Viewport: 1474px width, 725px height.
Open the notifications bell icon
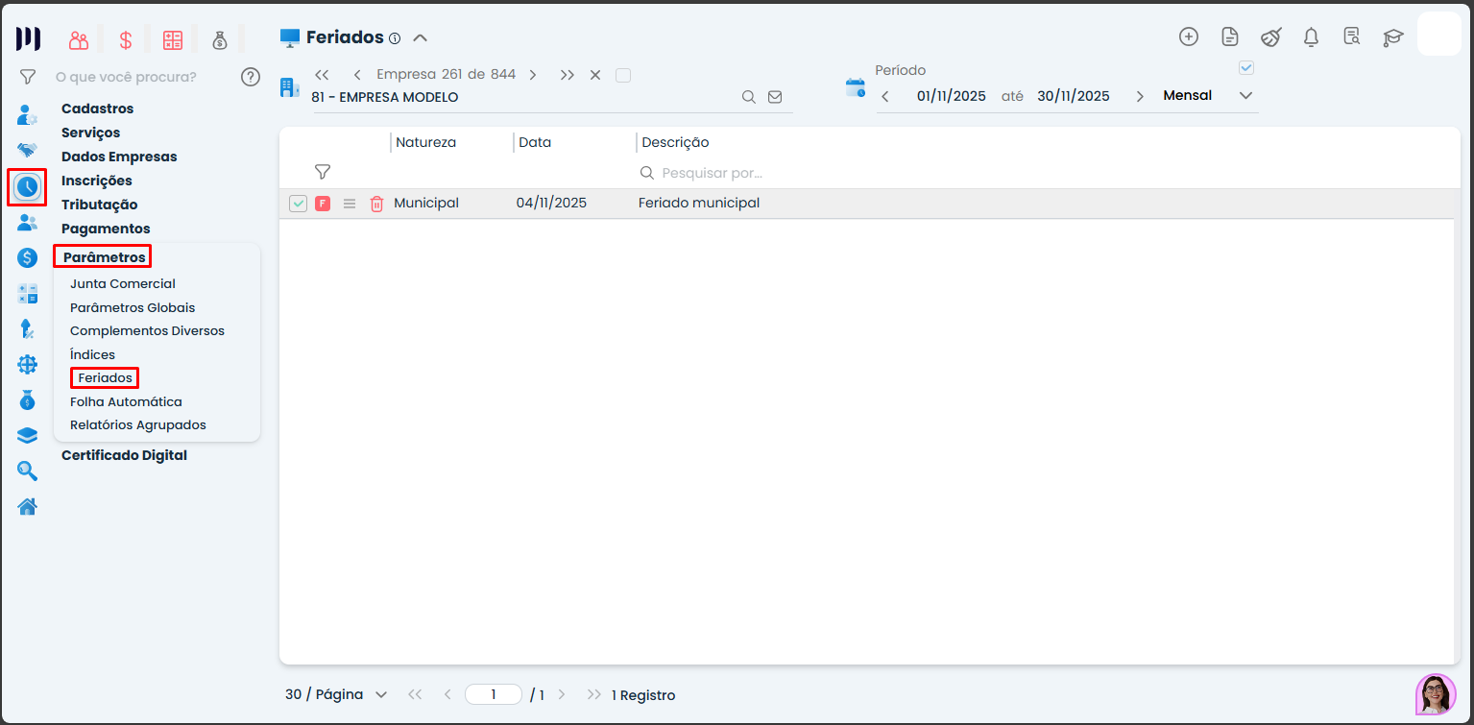pyautogui.click(x=1311, y=37)
